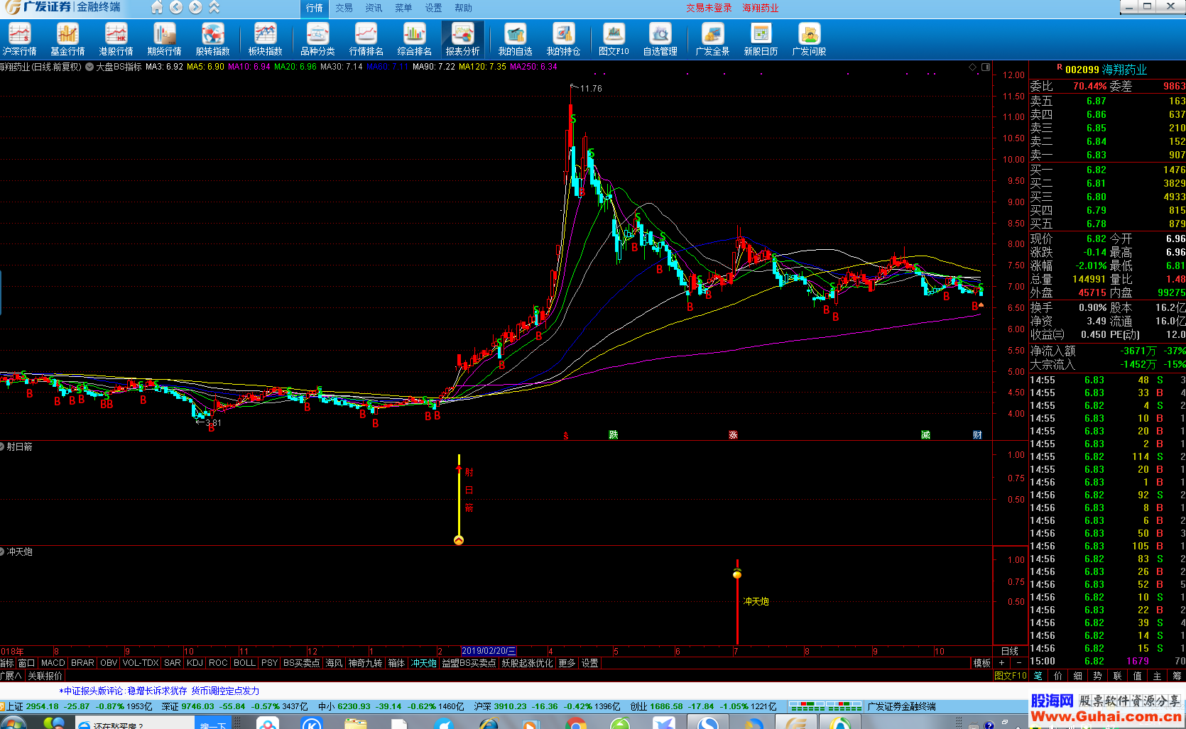Open the 模板 template selector
Viewport: 1186px width, 729px height.
tap(981, 663)
